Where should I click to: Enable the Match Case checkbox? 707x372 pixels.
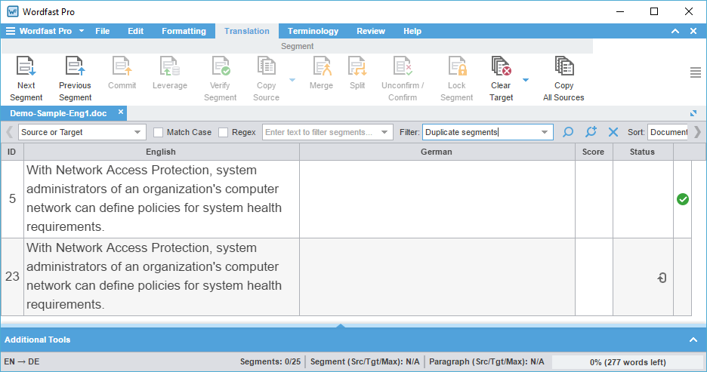click(159, 133)
